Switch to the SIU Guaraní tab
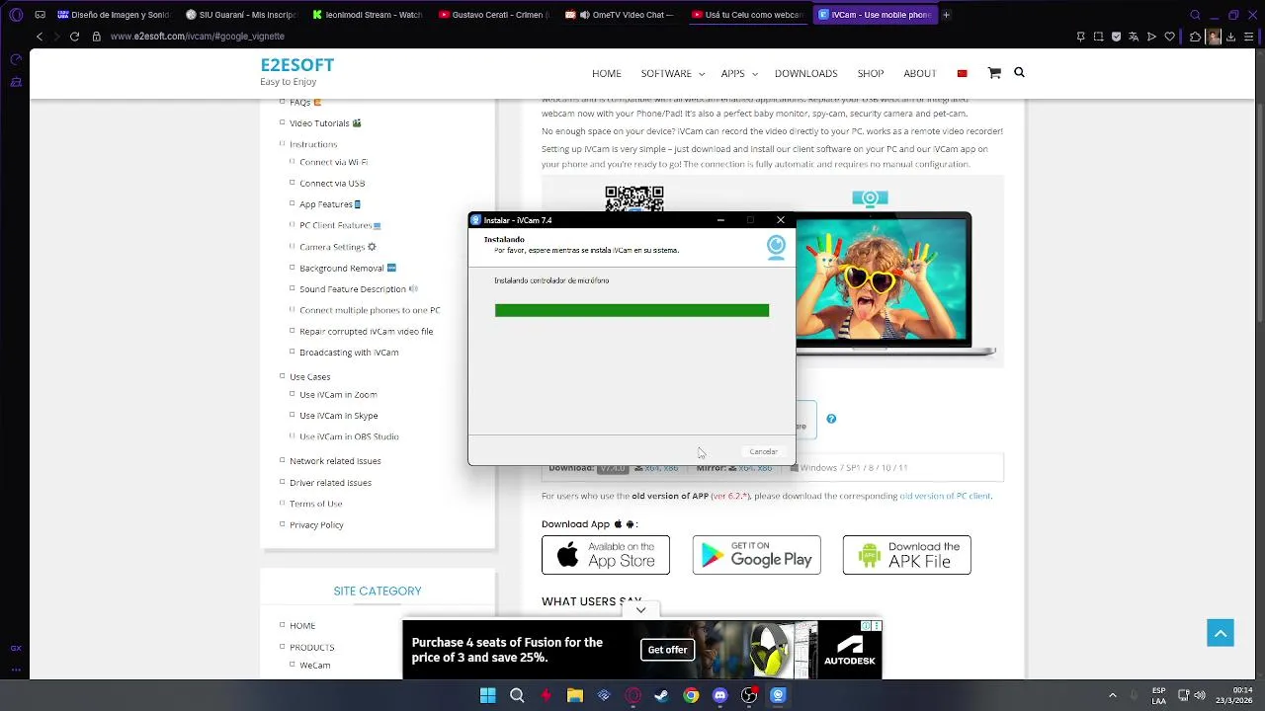 tap(240, 15)
